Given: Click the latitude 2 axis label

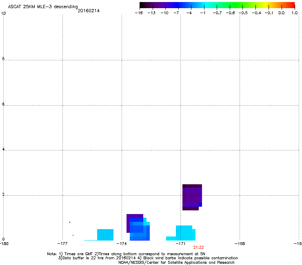Looking at the screenshot, I should coord(3,194).
